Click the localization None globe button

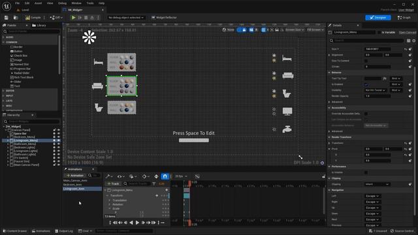[228, 30]
